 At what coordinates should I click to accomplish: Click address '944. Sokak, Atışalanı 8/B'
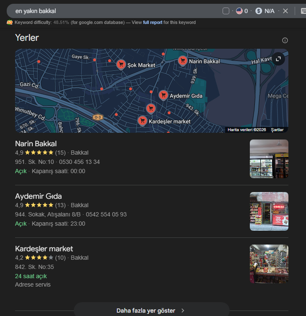coord(48,214)
